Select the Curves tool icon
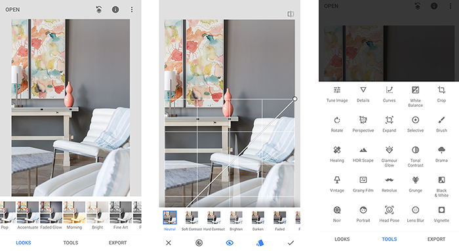Image resolution: width=459 pixels, height=251 pixels. click(389, 90)
